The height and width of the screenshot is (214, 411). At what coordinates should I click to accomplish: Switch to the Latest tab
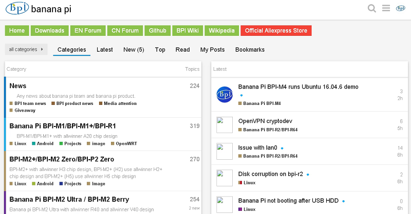tap(105, 50)
